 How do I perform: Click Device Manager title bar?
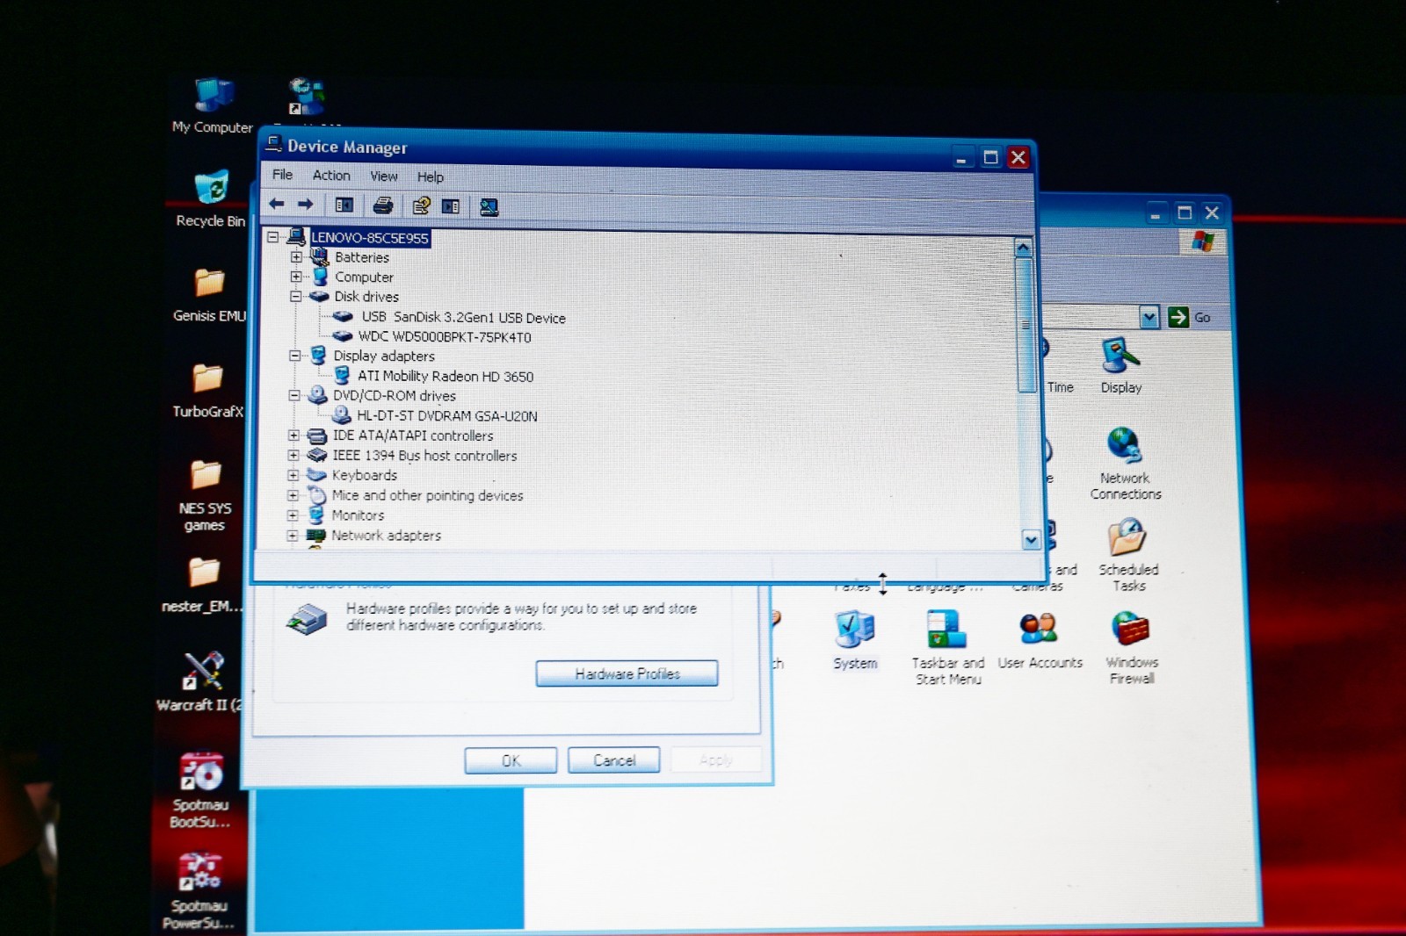pyautogui.click(x=606, y=152)
